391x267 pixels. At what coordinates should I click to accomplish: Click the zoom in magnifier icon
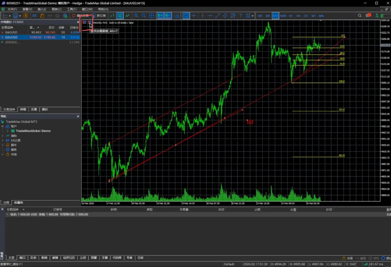pyautogui.click(x=136, y=16)
